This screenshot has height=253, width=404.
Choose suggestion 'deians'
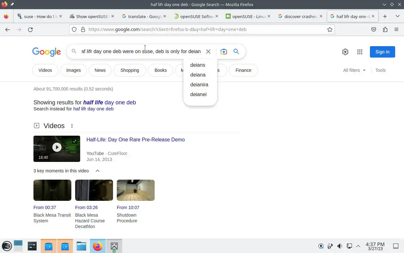point(200,65)
